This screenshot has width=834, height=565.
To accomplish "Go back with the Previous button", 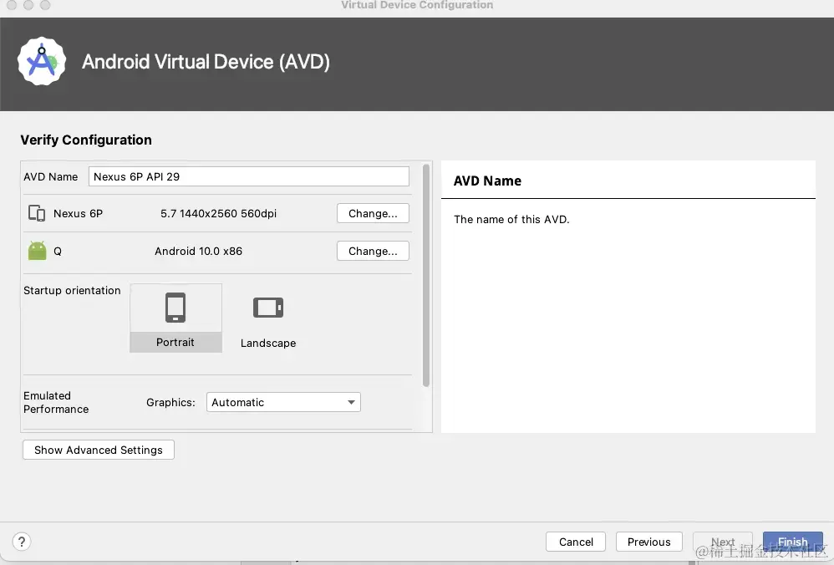I will click(x=649, y=542).
